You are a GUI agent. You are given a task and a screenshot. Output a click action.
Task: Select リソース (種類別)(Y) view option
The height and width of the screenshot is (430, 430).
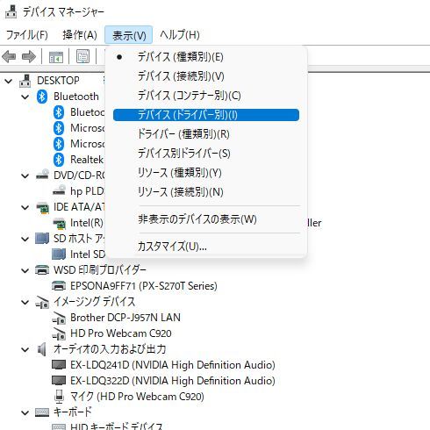[x=206, y=173]
